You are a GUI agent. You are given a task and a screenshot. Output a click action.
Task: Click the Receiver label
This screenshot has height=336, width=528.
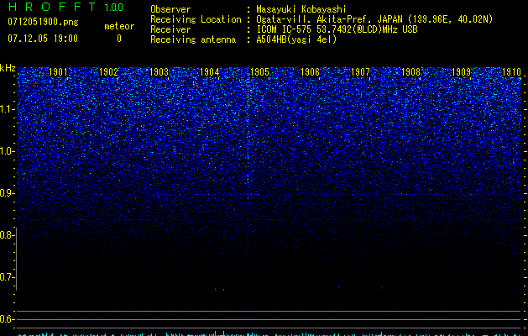(x=170, y=29)
